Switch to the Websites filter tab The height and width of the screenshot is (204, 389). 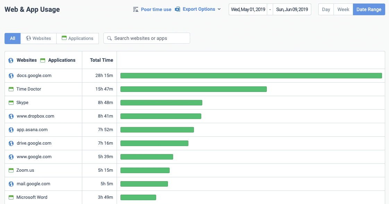coord(38,38)
